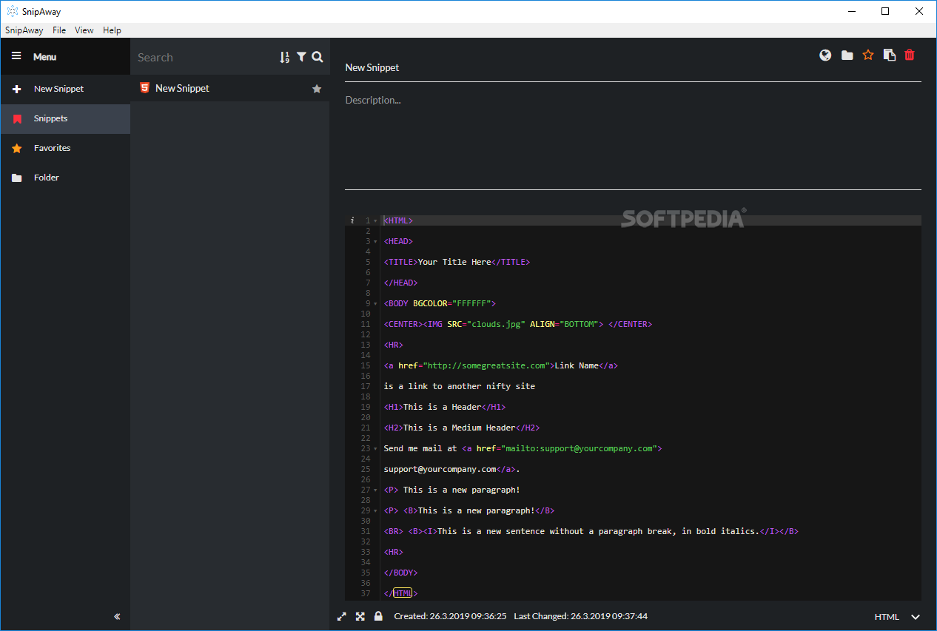Click the somegreatsite.com link code line

(x=500, y=365)
